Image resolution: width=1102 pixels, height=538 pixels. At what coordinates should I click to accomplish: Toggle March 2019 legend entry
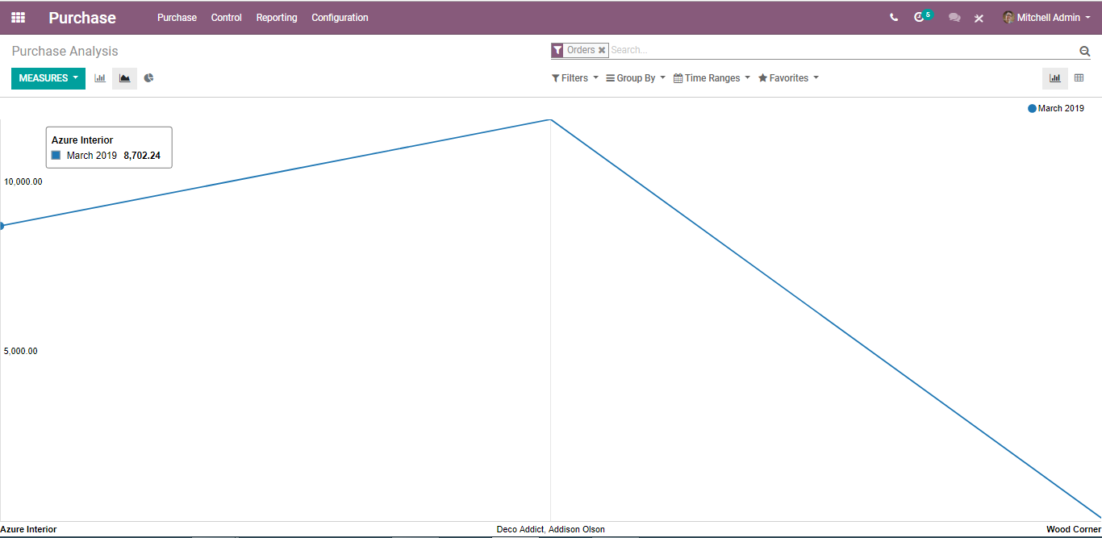tap(1056, 108)
